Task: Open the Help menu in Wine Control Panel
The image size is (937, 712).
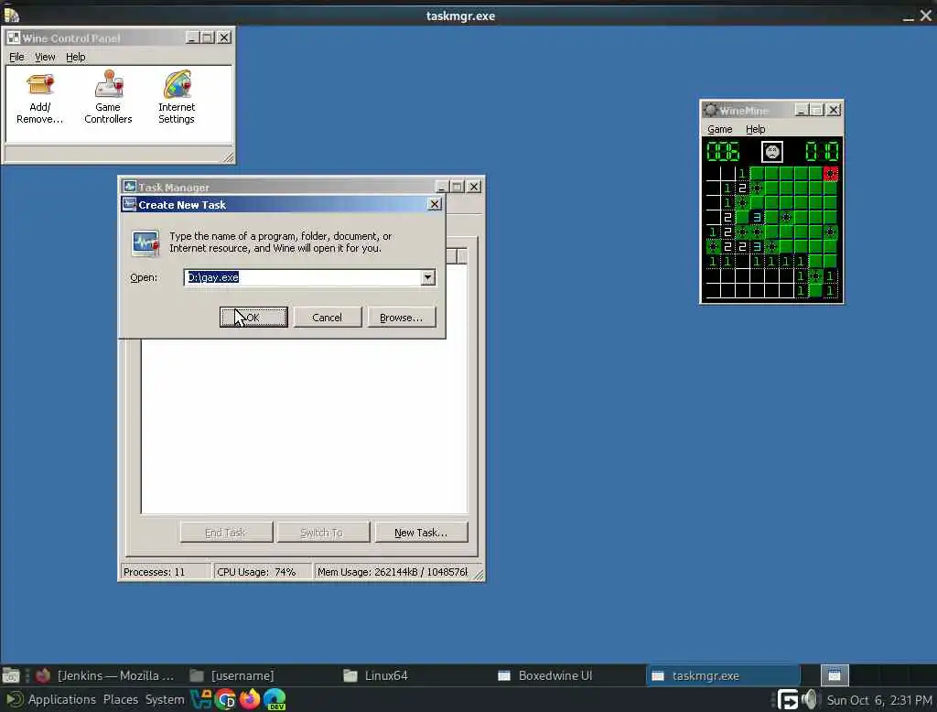Action: tap(75, 57)
